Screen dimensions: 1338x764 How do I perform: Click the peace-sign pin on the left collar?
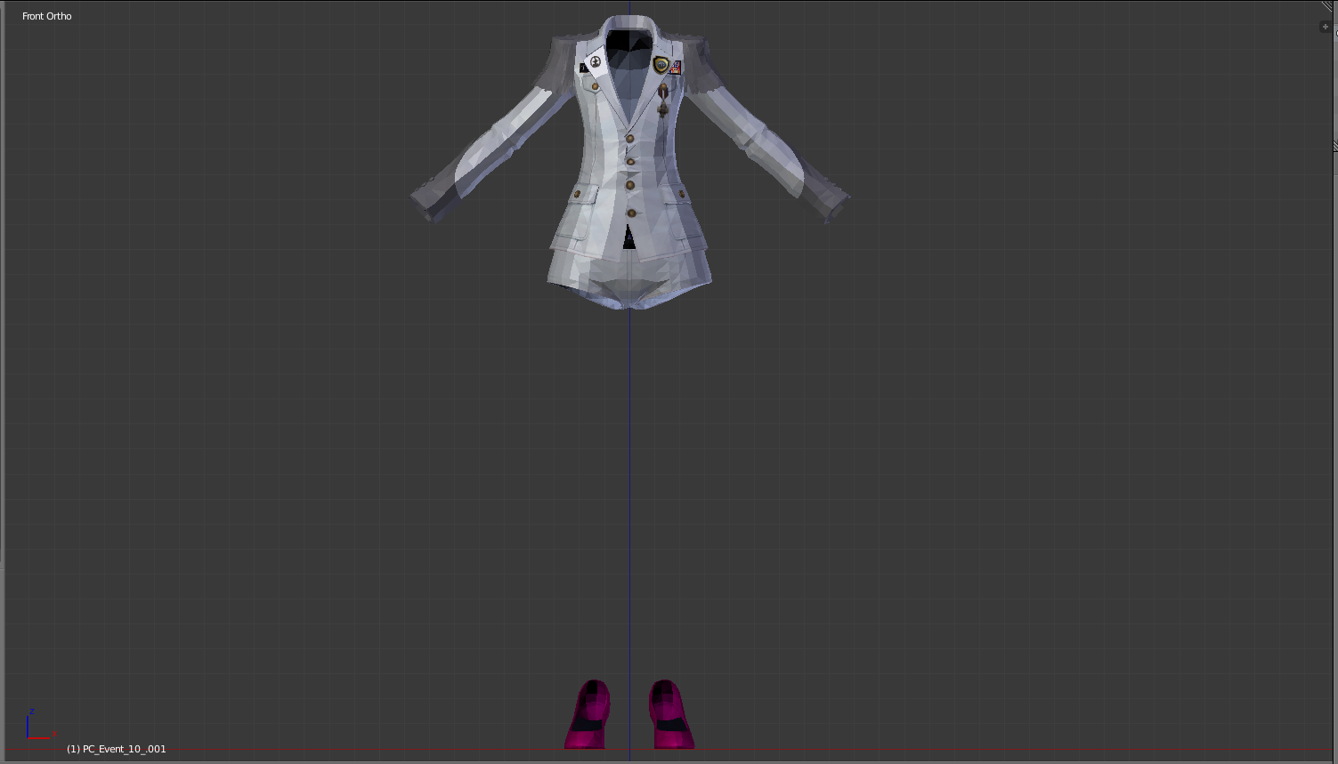(x=595, y=60)
